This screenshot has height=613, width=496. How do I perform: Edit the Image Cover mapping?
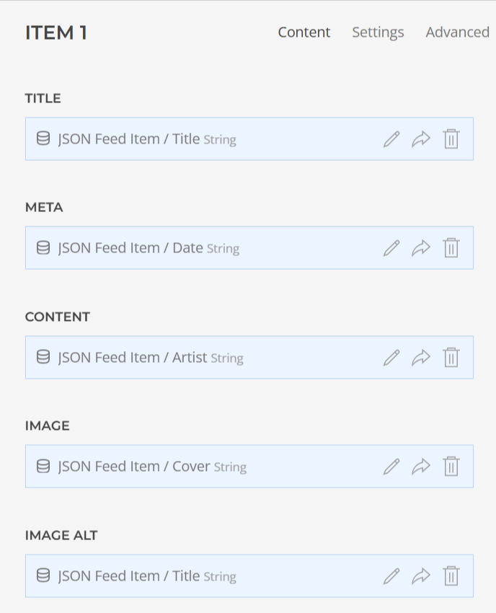point(391,467)
